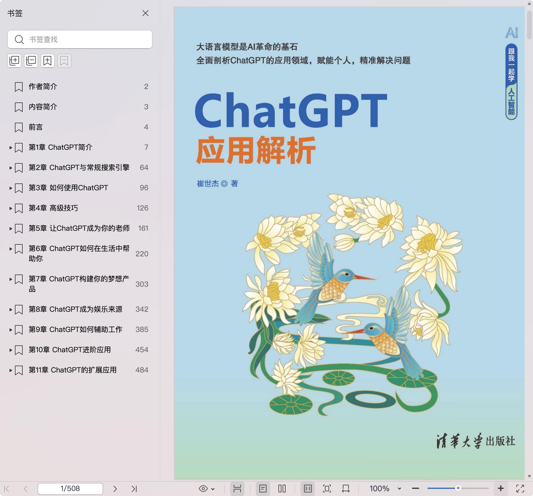Viewport: 533px width, 496px height.
Task: Click scroll down arrow of document
Action: point(529,476)
